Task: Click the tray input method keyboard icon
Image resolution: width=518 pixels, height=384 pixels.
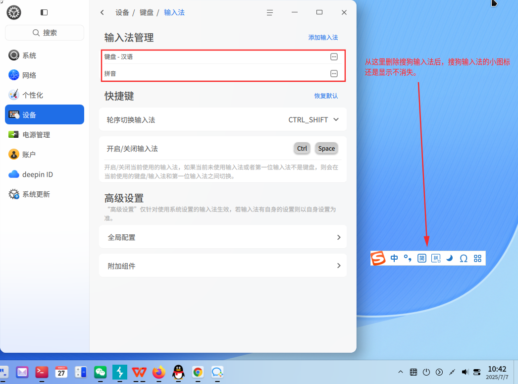Action: tap(414, 372)
